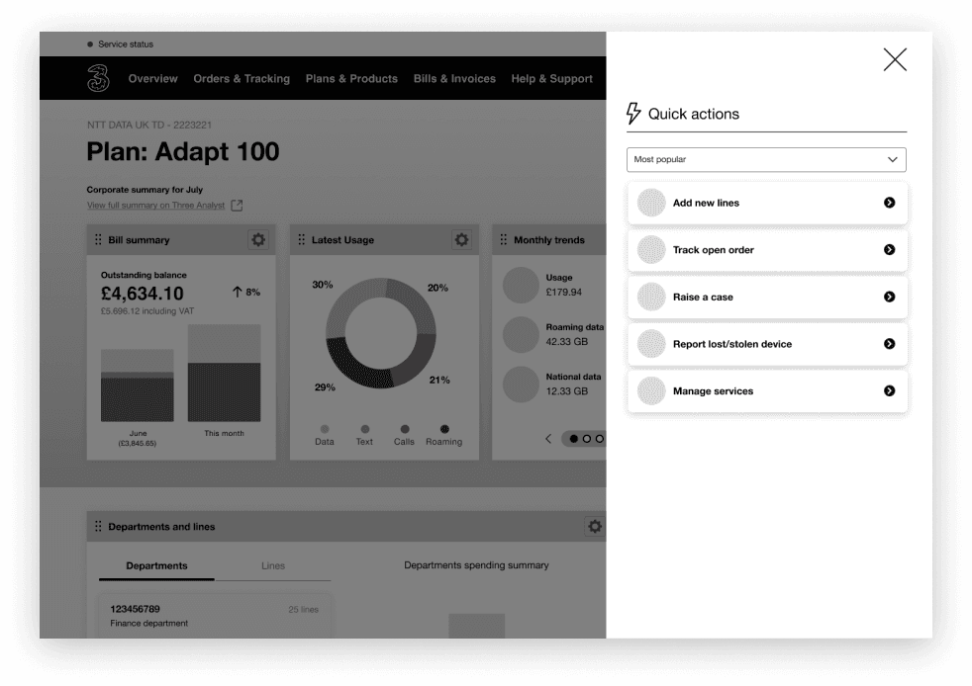Click external link icon beside Three Analyst
The height and width of the screenshot is (686, 972).
click(x=237, y=205)
